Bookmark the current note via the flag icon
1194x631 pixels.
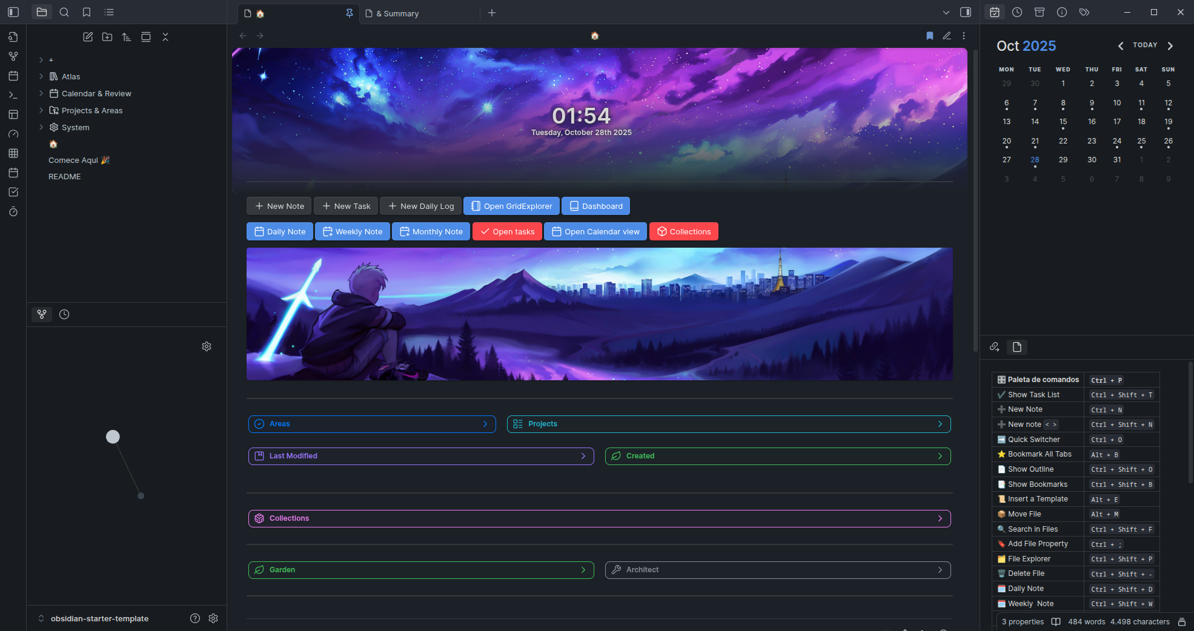tap(929, 36)
